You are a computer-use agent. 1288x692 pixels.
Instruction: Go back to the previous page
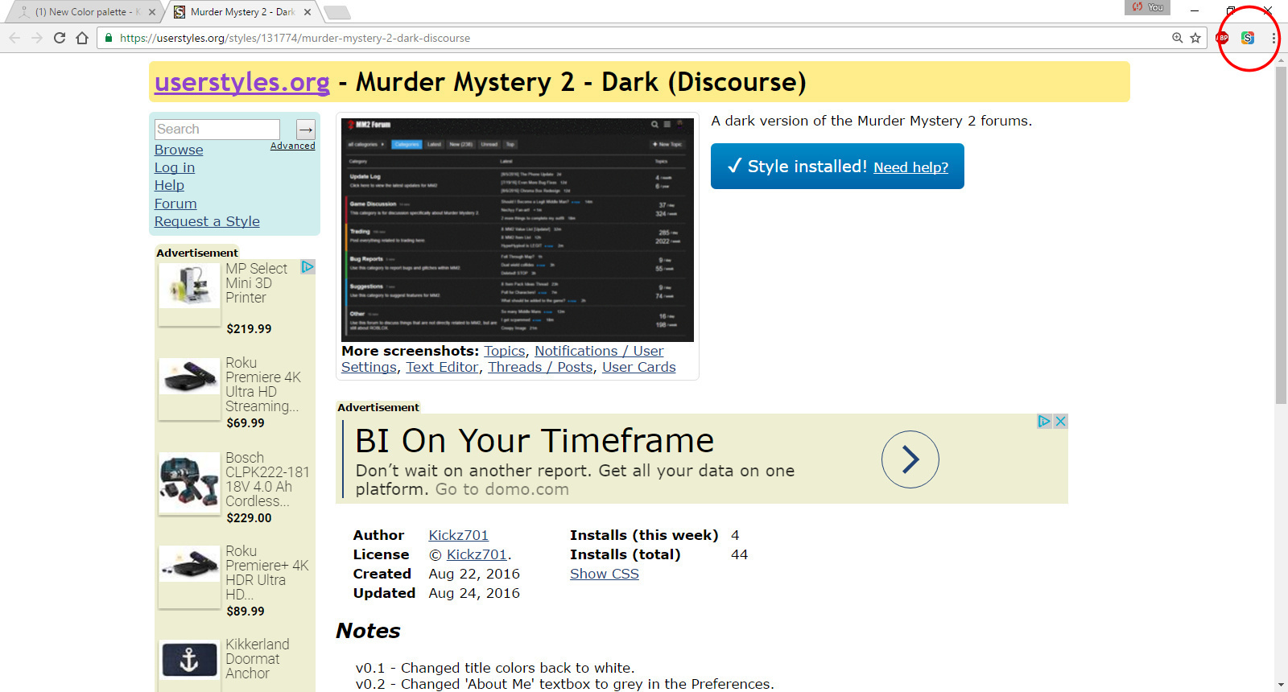pos(14,38)
